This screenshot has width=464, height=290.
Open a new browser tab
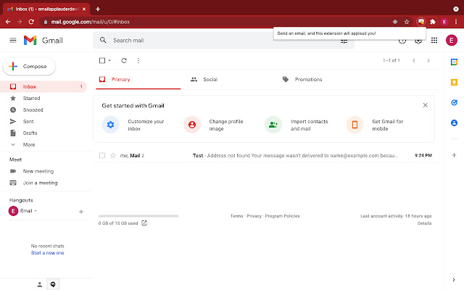point(98,9)
